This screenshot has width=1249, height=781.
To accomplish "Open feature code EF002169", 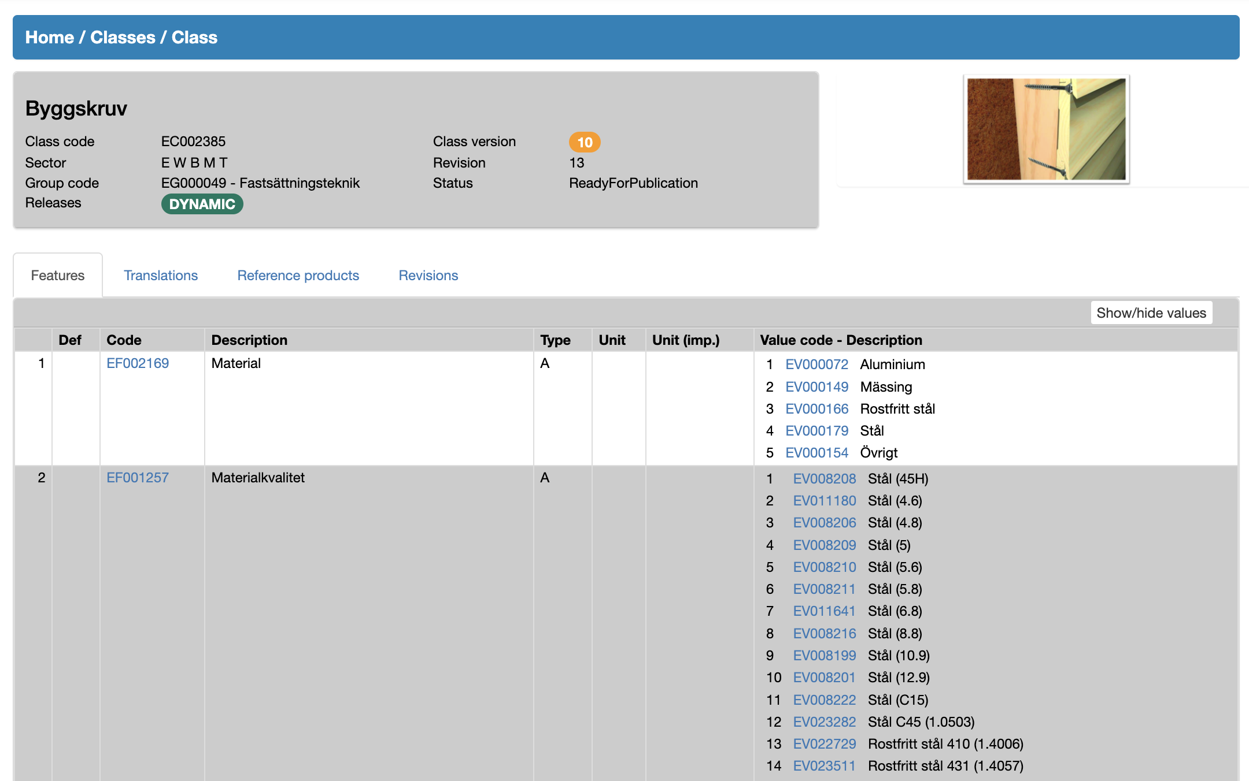I will [x=138, y=363].
